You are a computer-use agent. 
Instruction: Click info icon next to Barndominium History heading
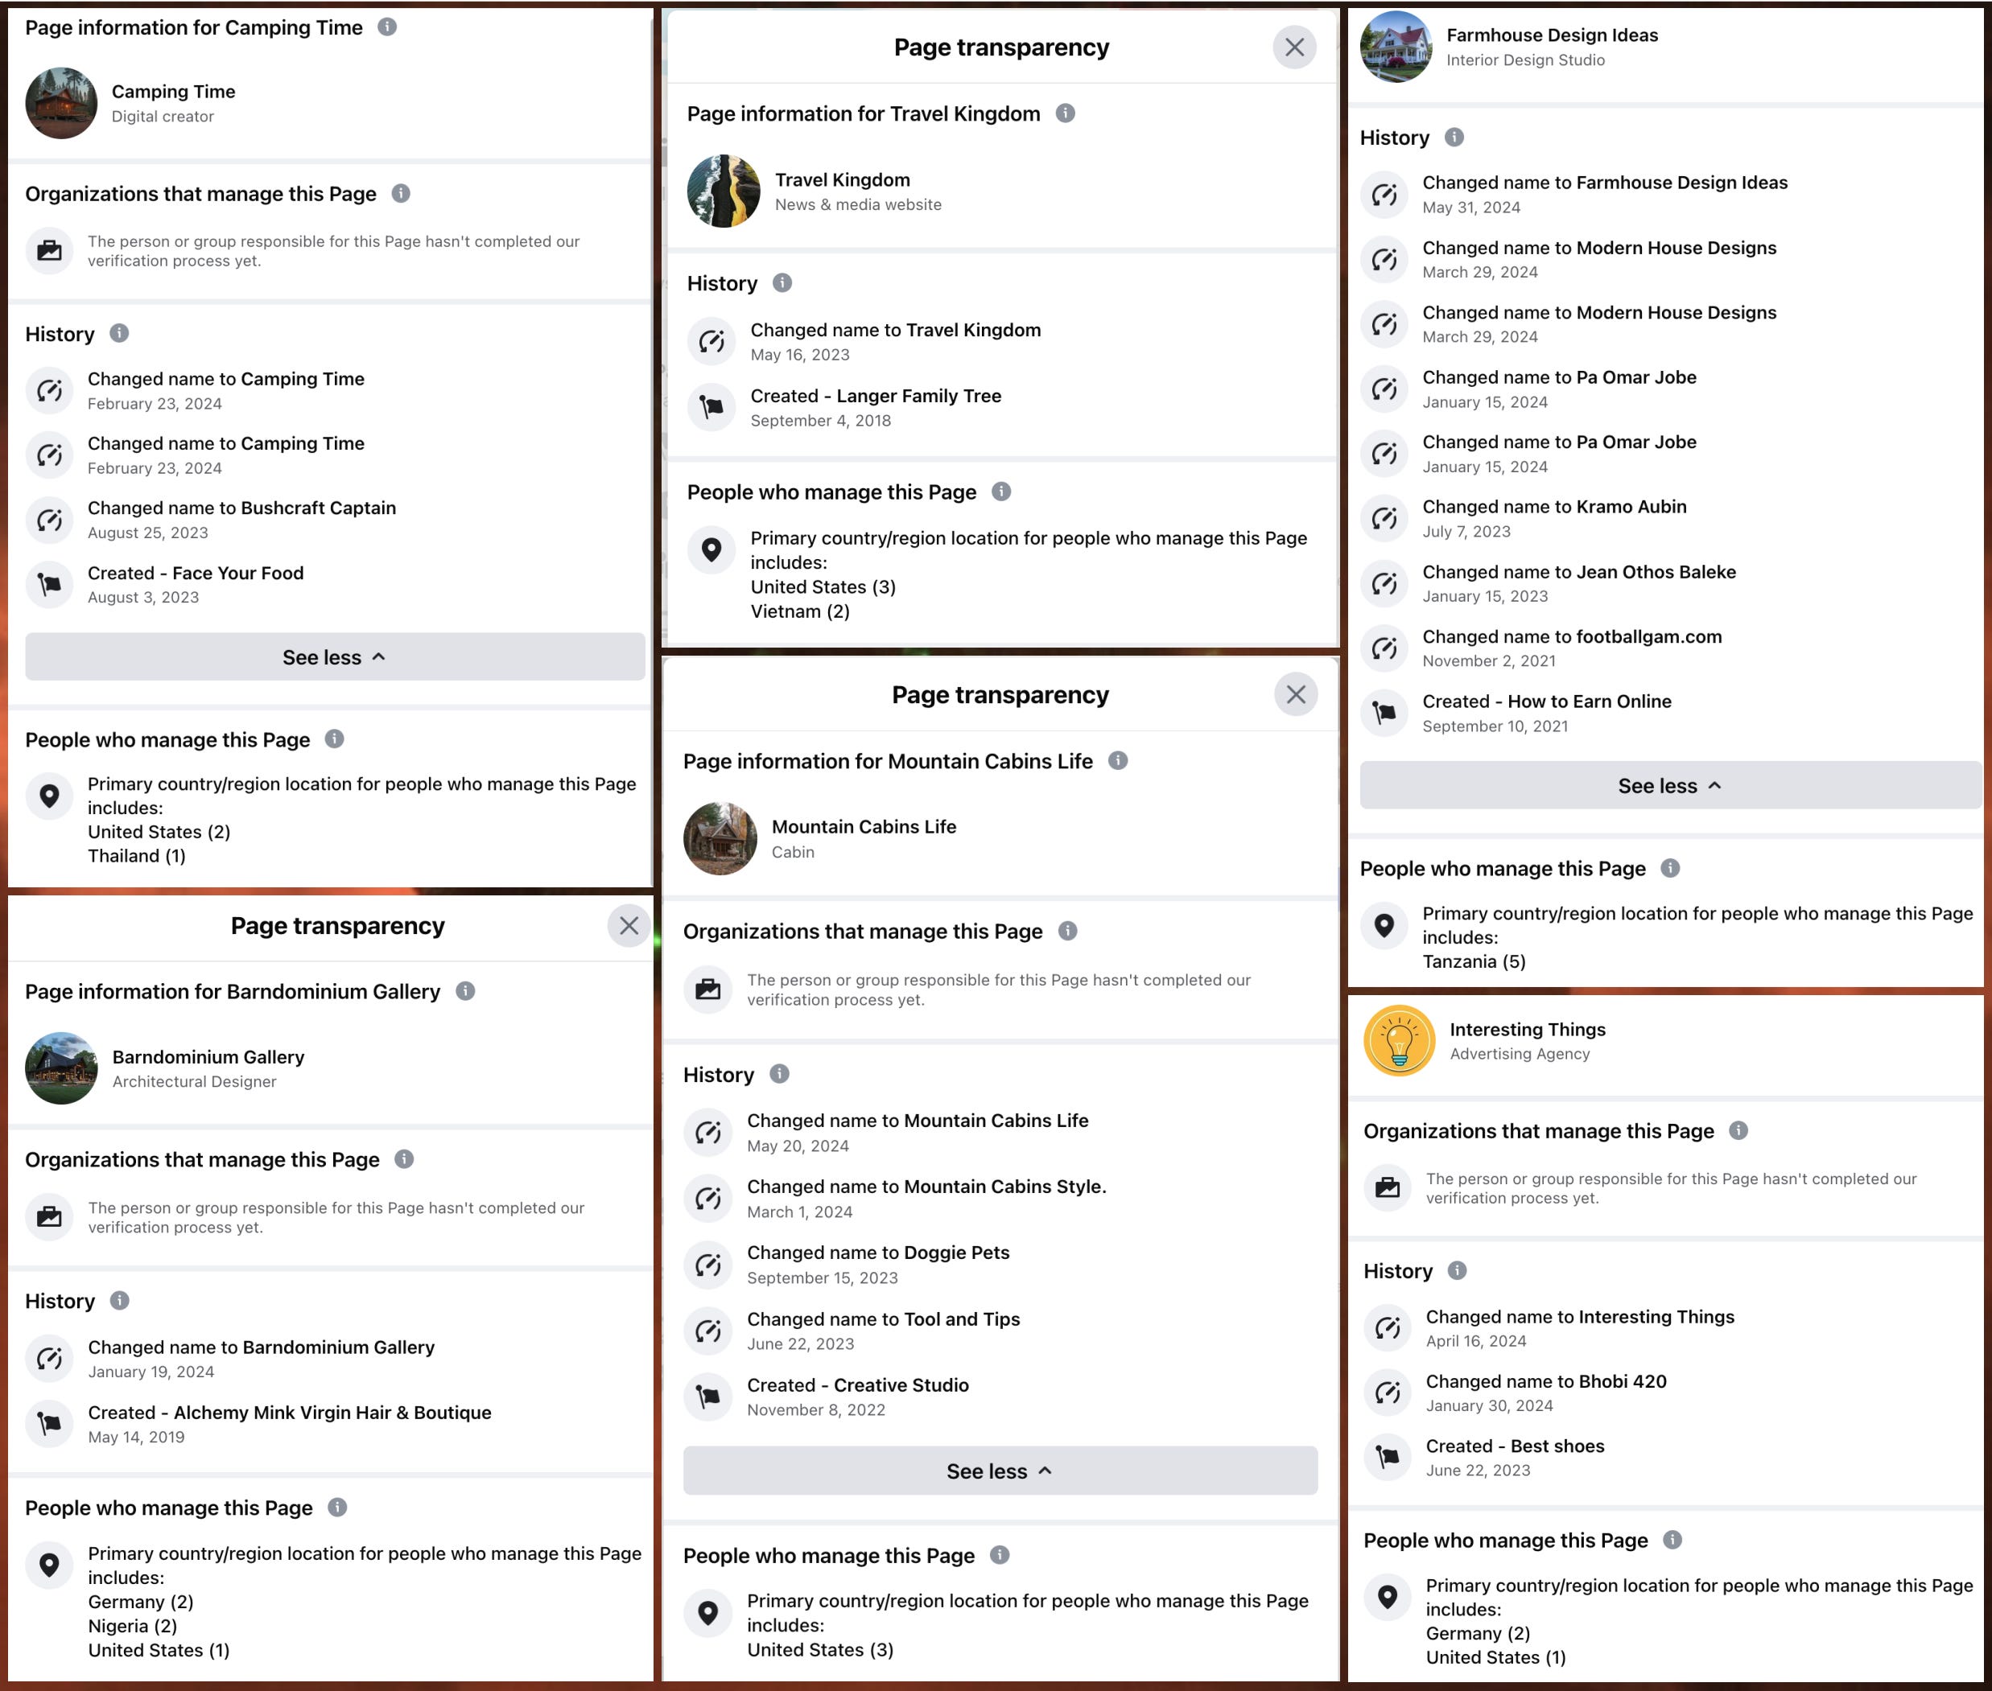pos(120,1300)
